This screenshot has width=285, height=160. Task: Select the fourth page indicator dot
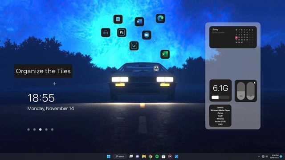coord(46,129)
